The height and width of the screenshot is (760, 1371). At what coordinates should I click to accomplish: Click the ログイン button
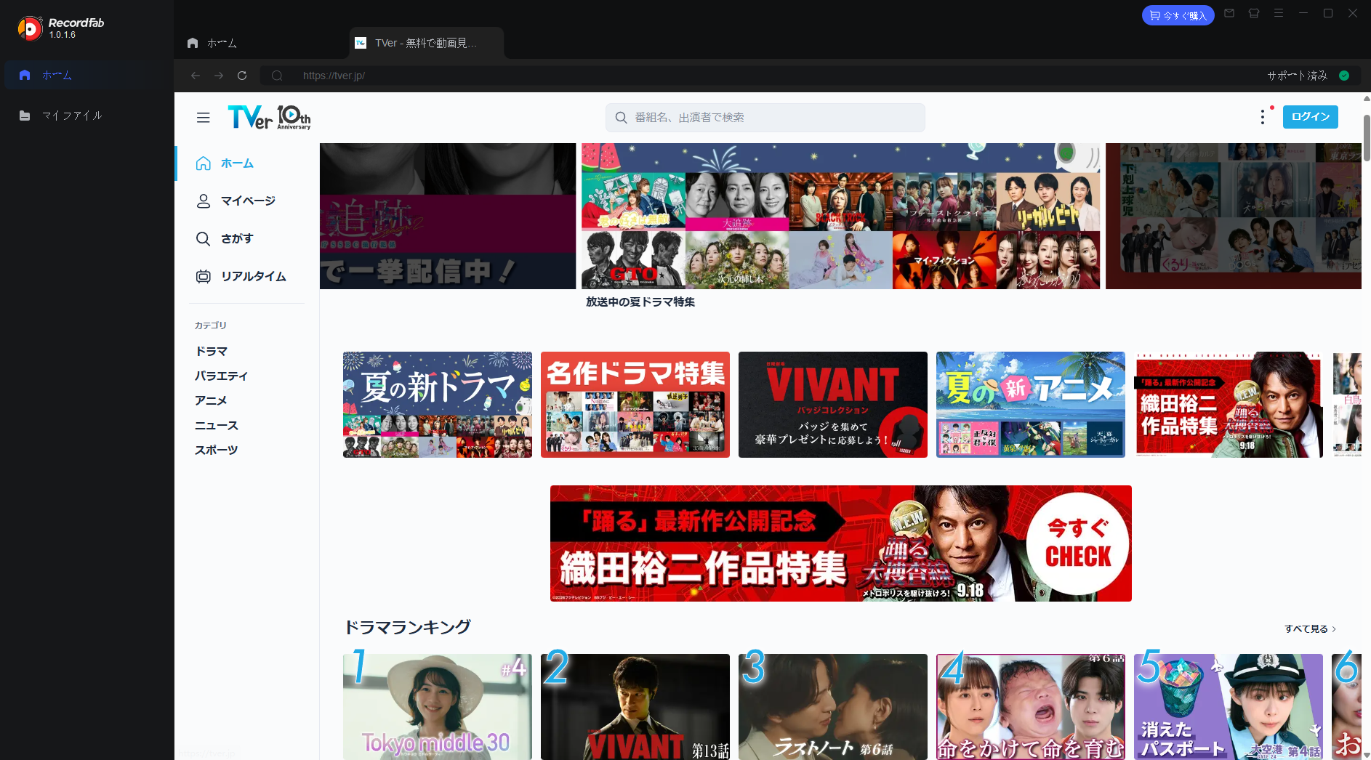click(1310, 117)
